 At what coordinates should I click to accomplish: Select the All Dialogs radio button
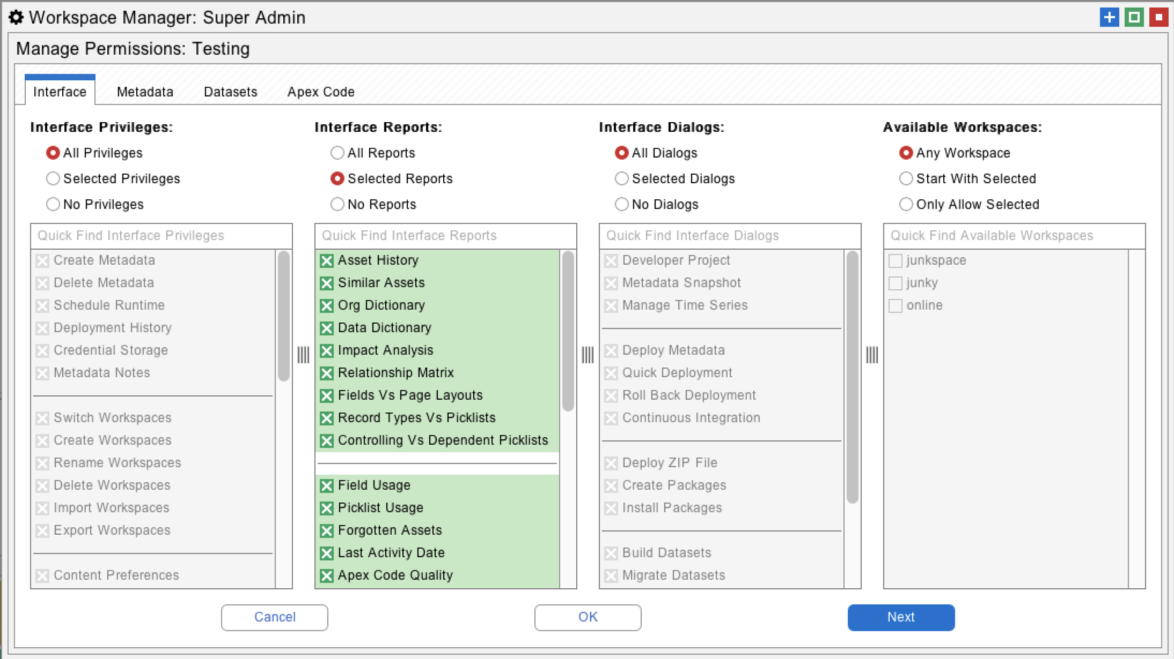coord(621,153)
